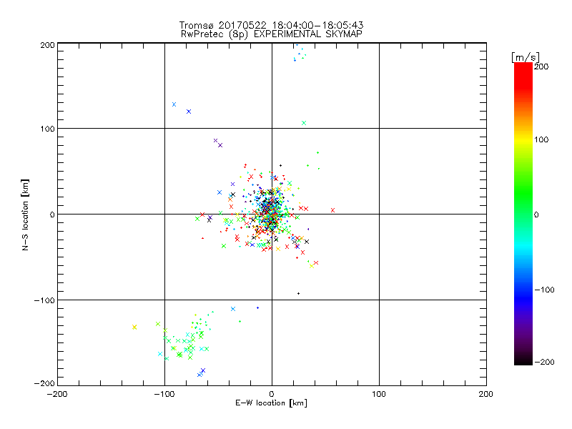
Task: Click the 'E-W location [km]' axis label
Action: point(271,403)
